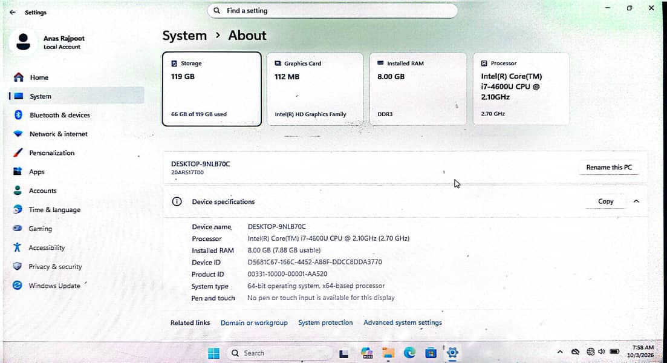Click the back arrow in Settings
The width and height of the screenshot is (667, 363).
(x=12, y=12)
